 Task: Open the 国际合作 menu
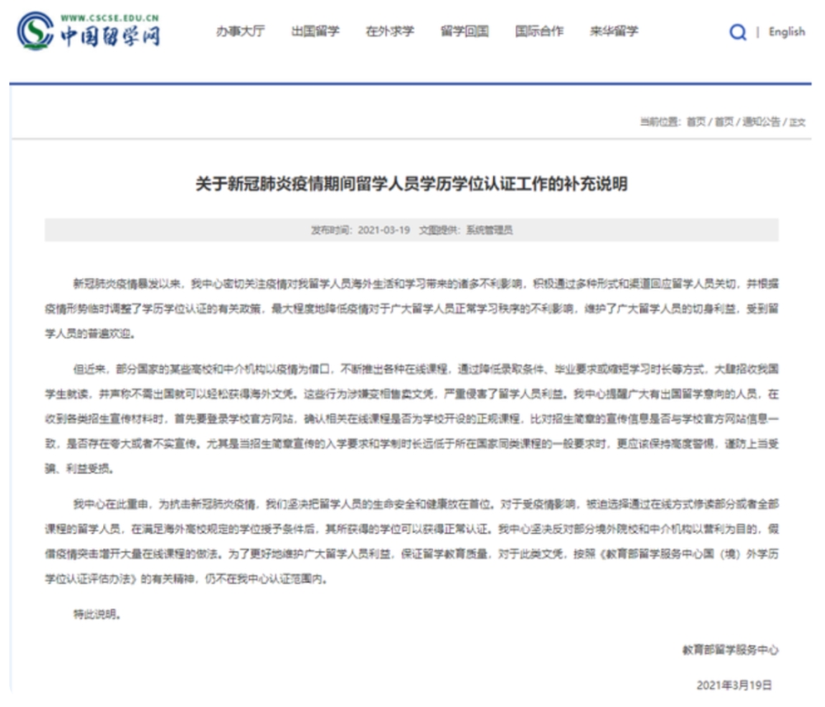pyautogui.click(x=540, y=31)
